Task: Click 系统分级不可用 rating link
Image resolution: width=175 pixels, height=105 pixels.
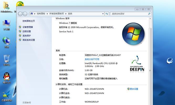Action: coord(92,59)
